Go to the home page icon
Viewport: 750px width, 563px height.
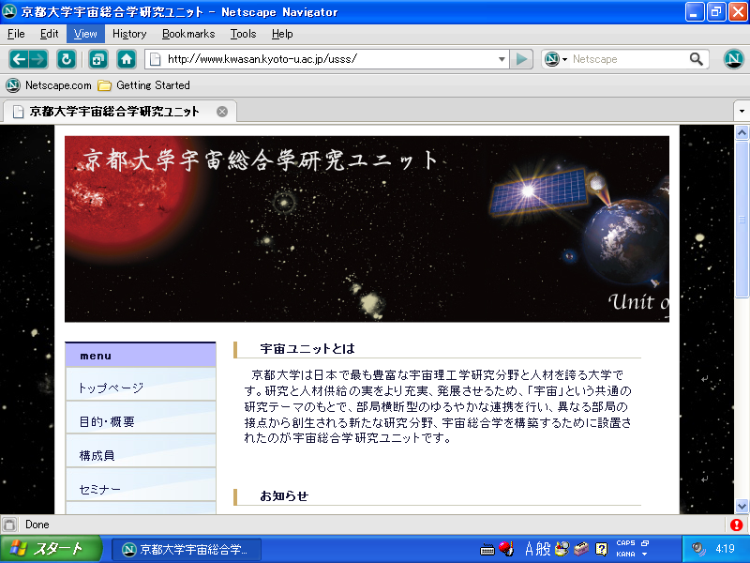pyautogui.click(x=127, y=59)
